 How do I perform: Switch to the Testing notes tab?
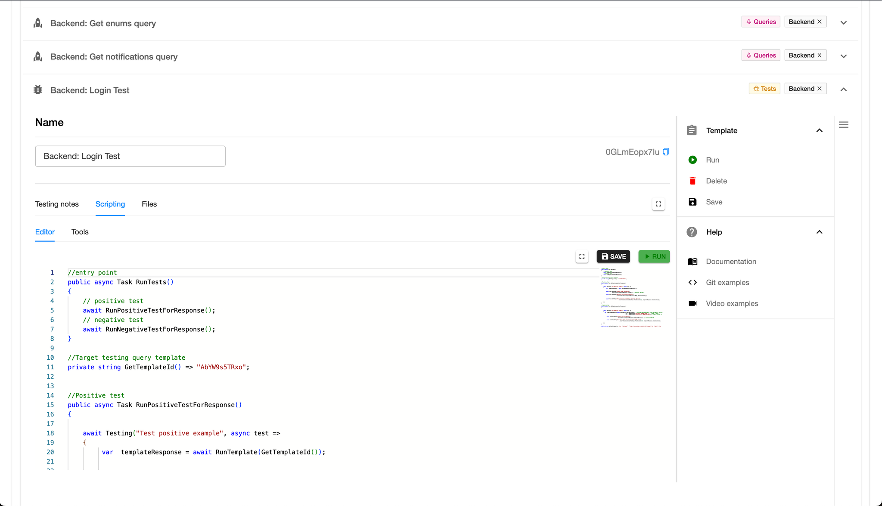pos(57,204)
